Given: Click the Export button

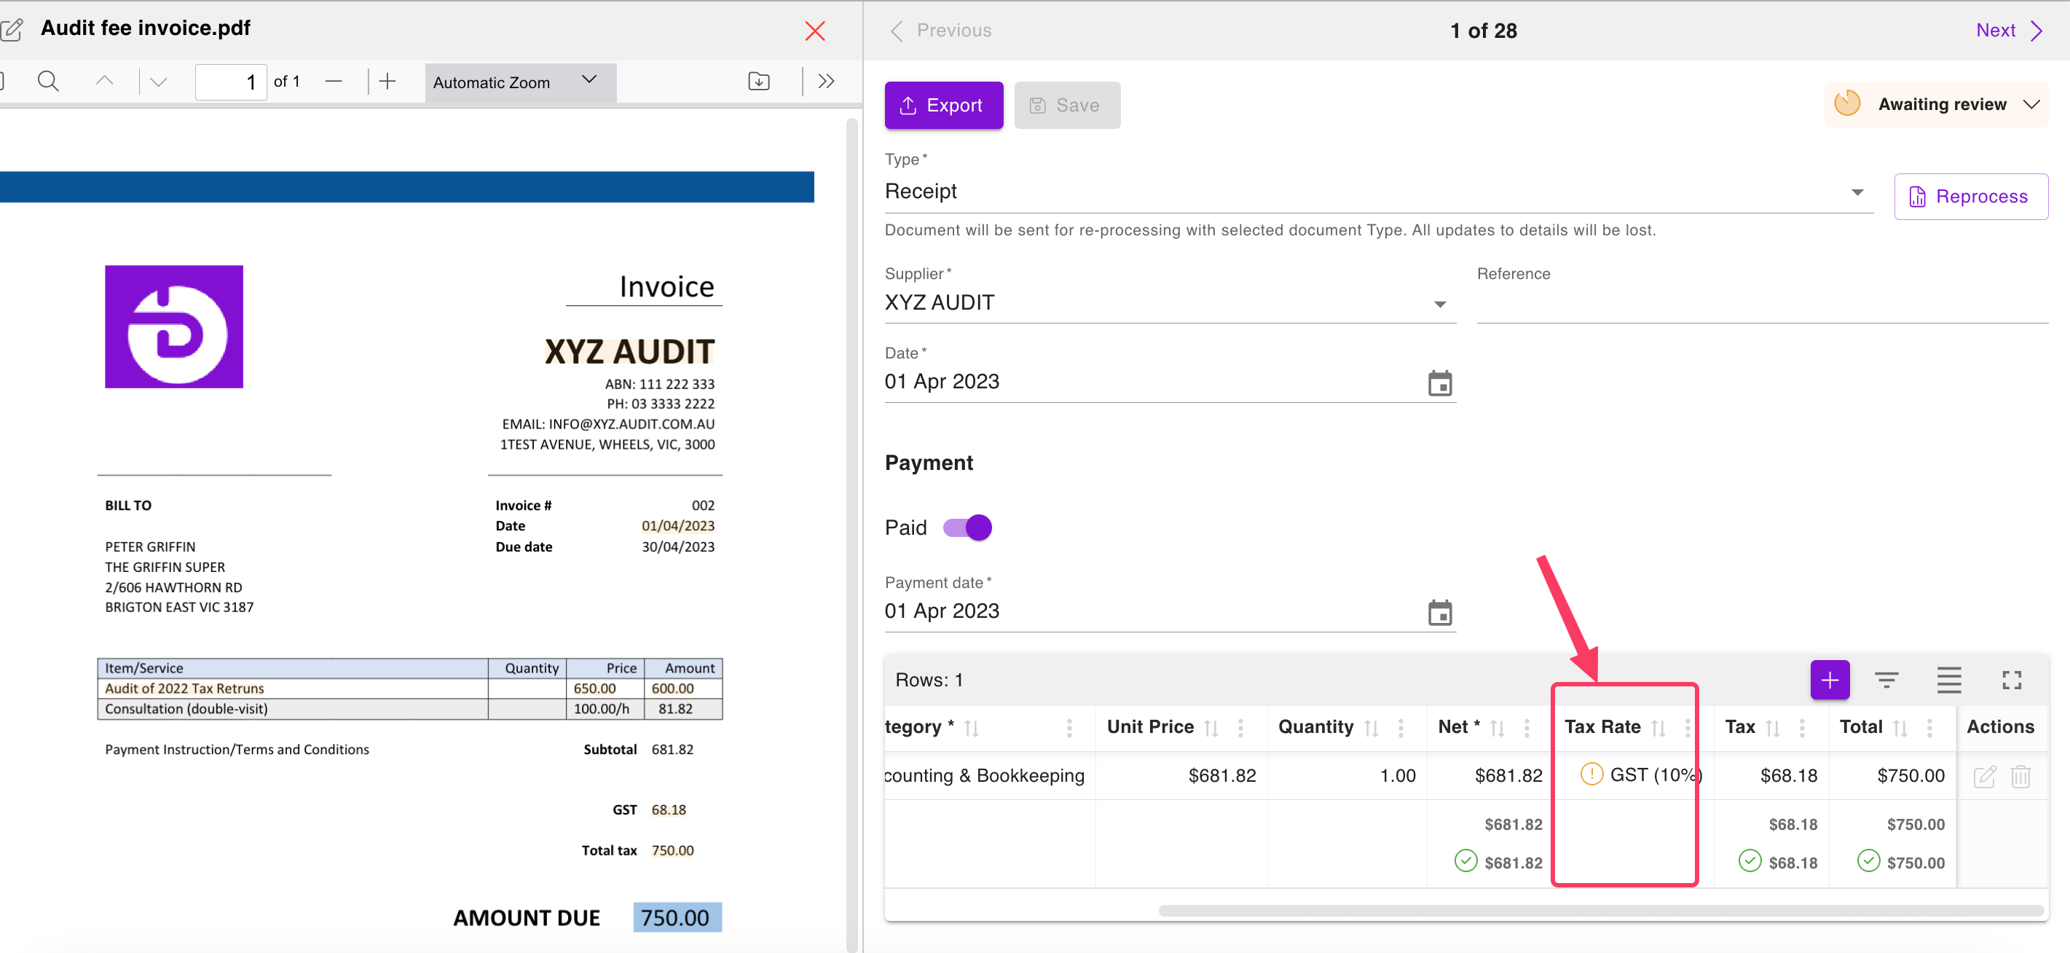Looking at the screenshot, I should 943,105.
